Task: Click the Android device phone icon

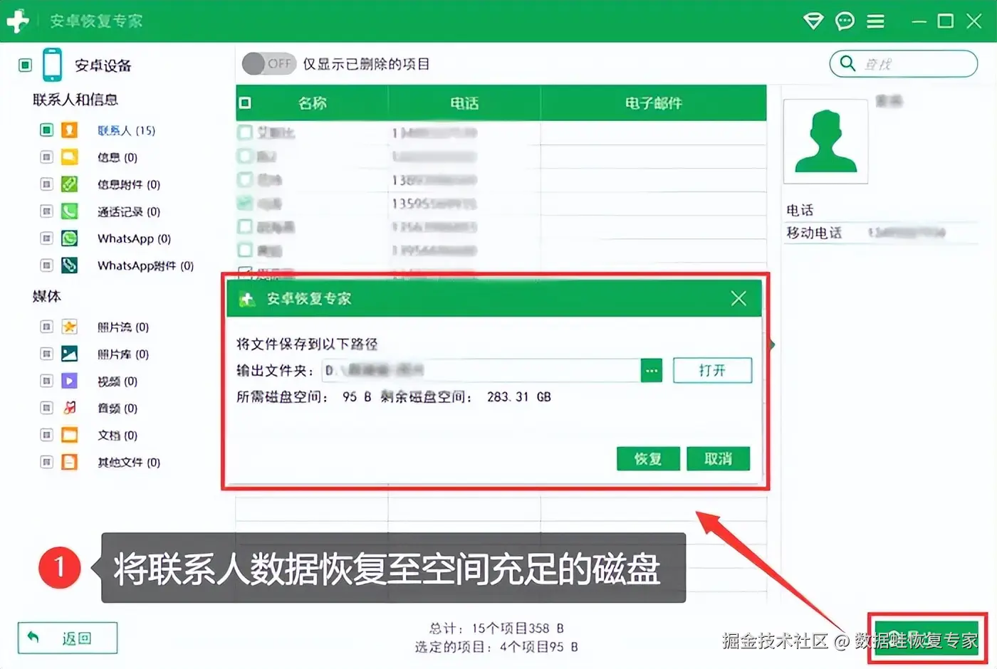Action: point(52,65)
